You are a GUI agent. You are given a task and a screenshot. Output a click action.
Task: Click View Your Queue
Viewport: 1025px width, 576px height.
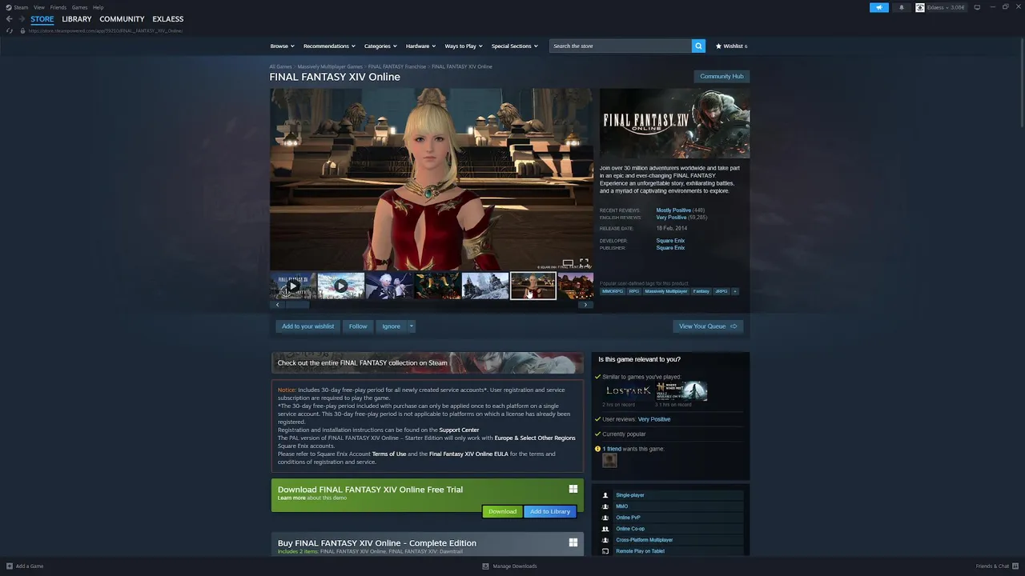coord(708,326)
